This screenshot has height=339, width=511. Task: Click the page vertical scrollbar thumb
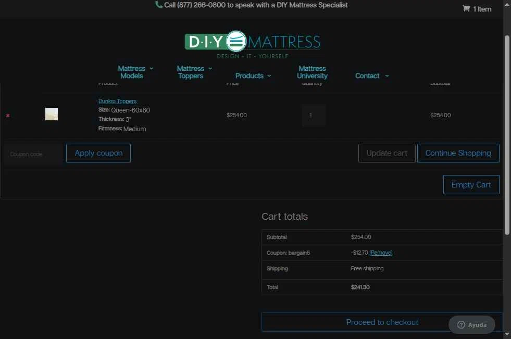coord(507,135)
